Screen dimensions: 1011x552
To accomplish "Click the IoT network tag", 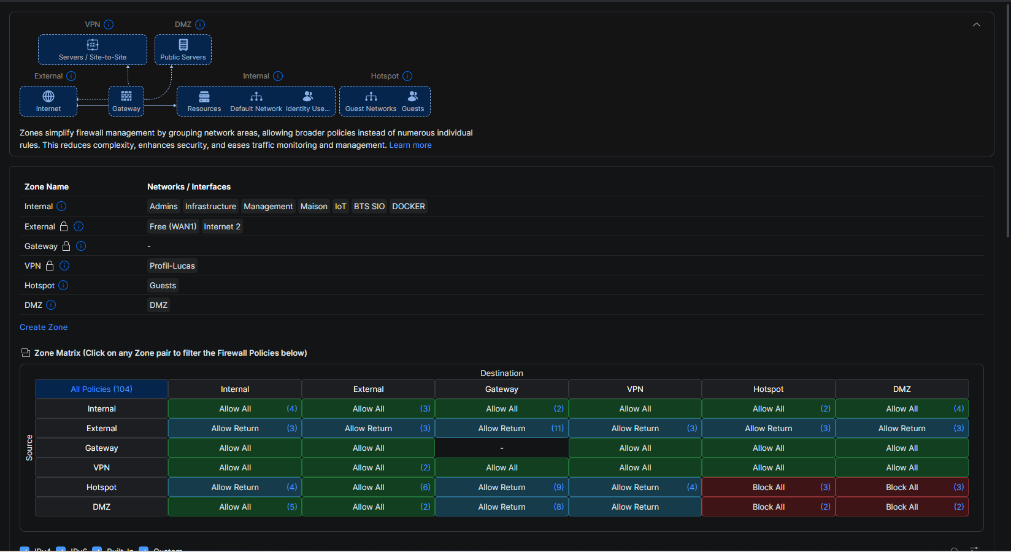I will pyautogui.click(x=340, y=206).
